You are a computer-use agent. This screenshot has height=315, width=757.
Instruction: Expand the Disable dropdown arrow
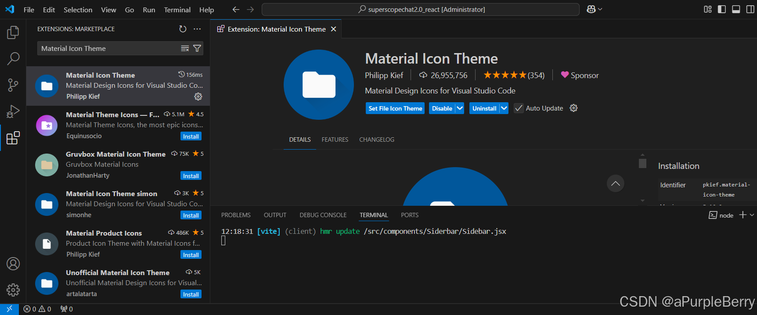tap(460, 108)
